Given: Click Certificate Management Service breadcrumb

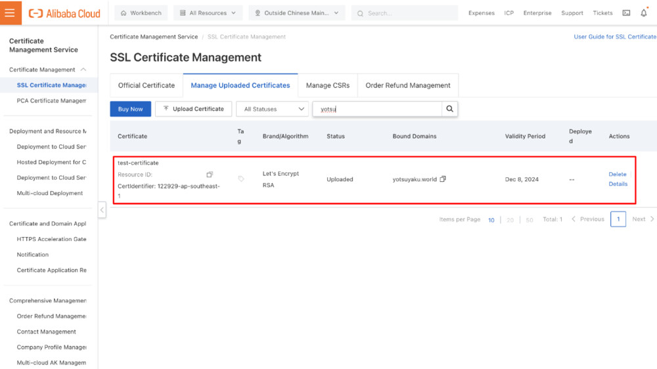Looking at the screenshot, I should click(154, 37).
